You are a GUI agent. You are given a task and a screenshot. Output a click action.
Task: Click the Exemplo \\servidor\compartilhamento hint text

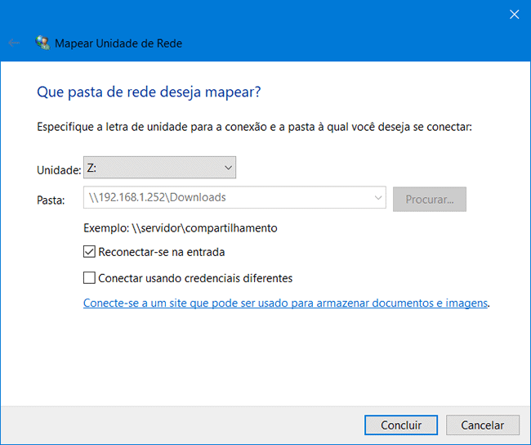point(181,228)
